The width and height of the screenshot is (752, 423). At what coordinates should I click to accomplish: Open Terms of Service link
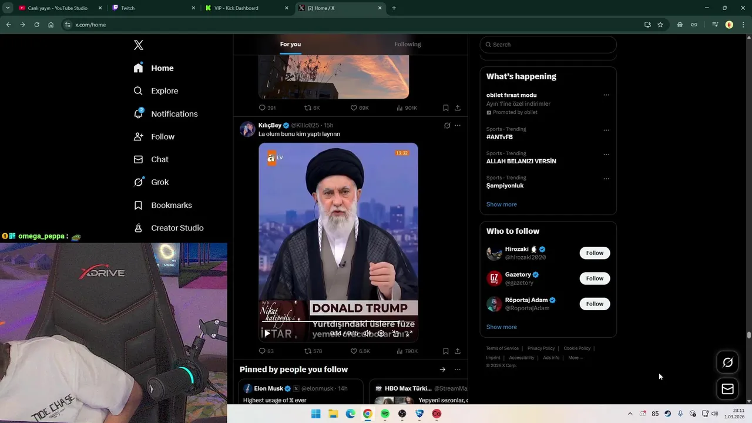pos(502,348)
